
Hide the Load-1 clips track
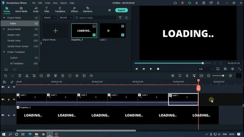click(x=14, y=99)
